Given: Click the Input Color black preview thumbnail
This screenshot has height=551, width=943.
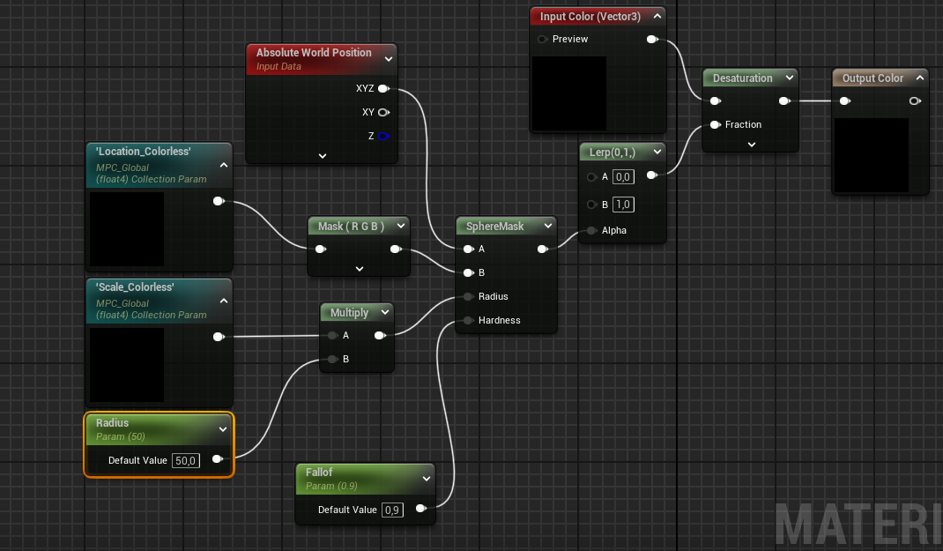Looking at the screenshot, I should tap(569, 93).
